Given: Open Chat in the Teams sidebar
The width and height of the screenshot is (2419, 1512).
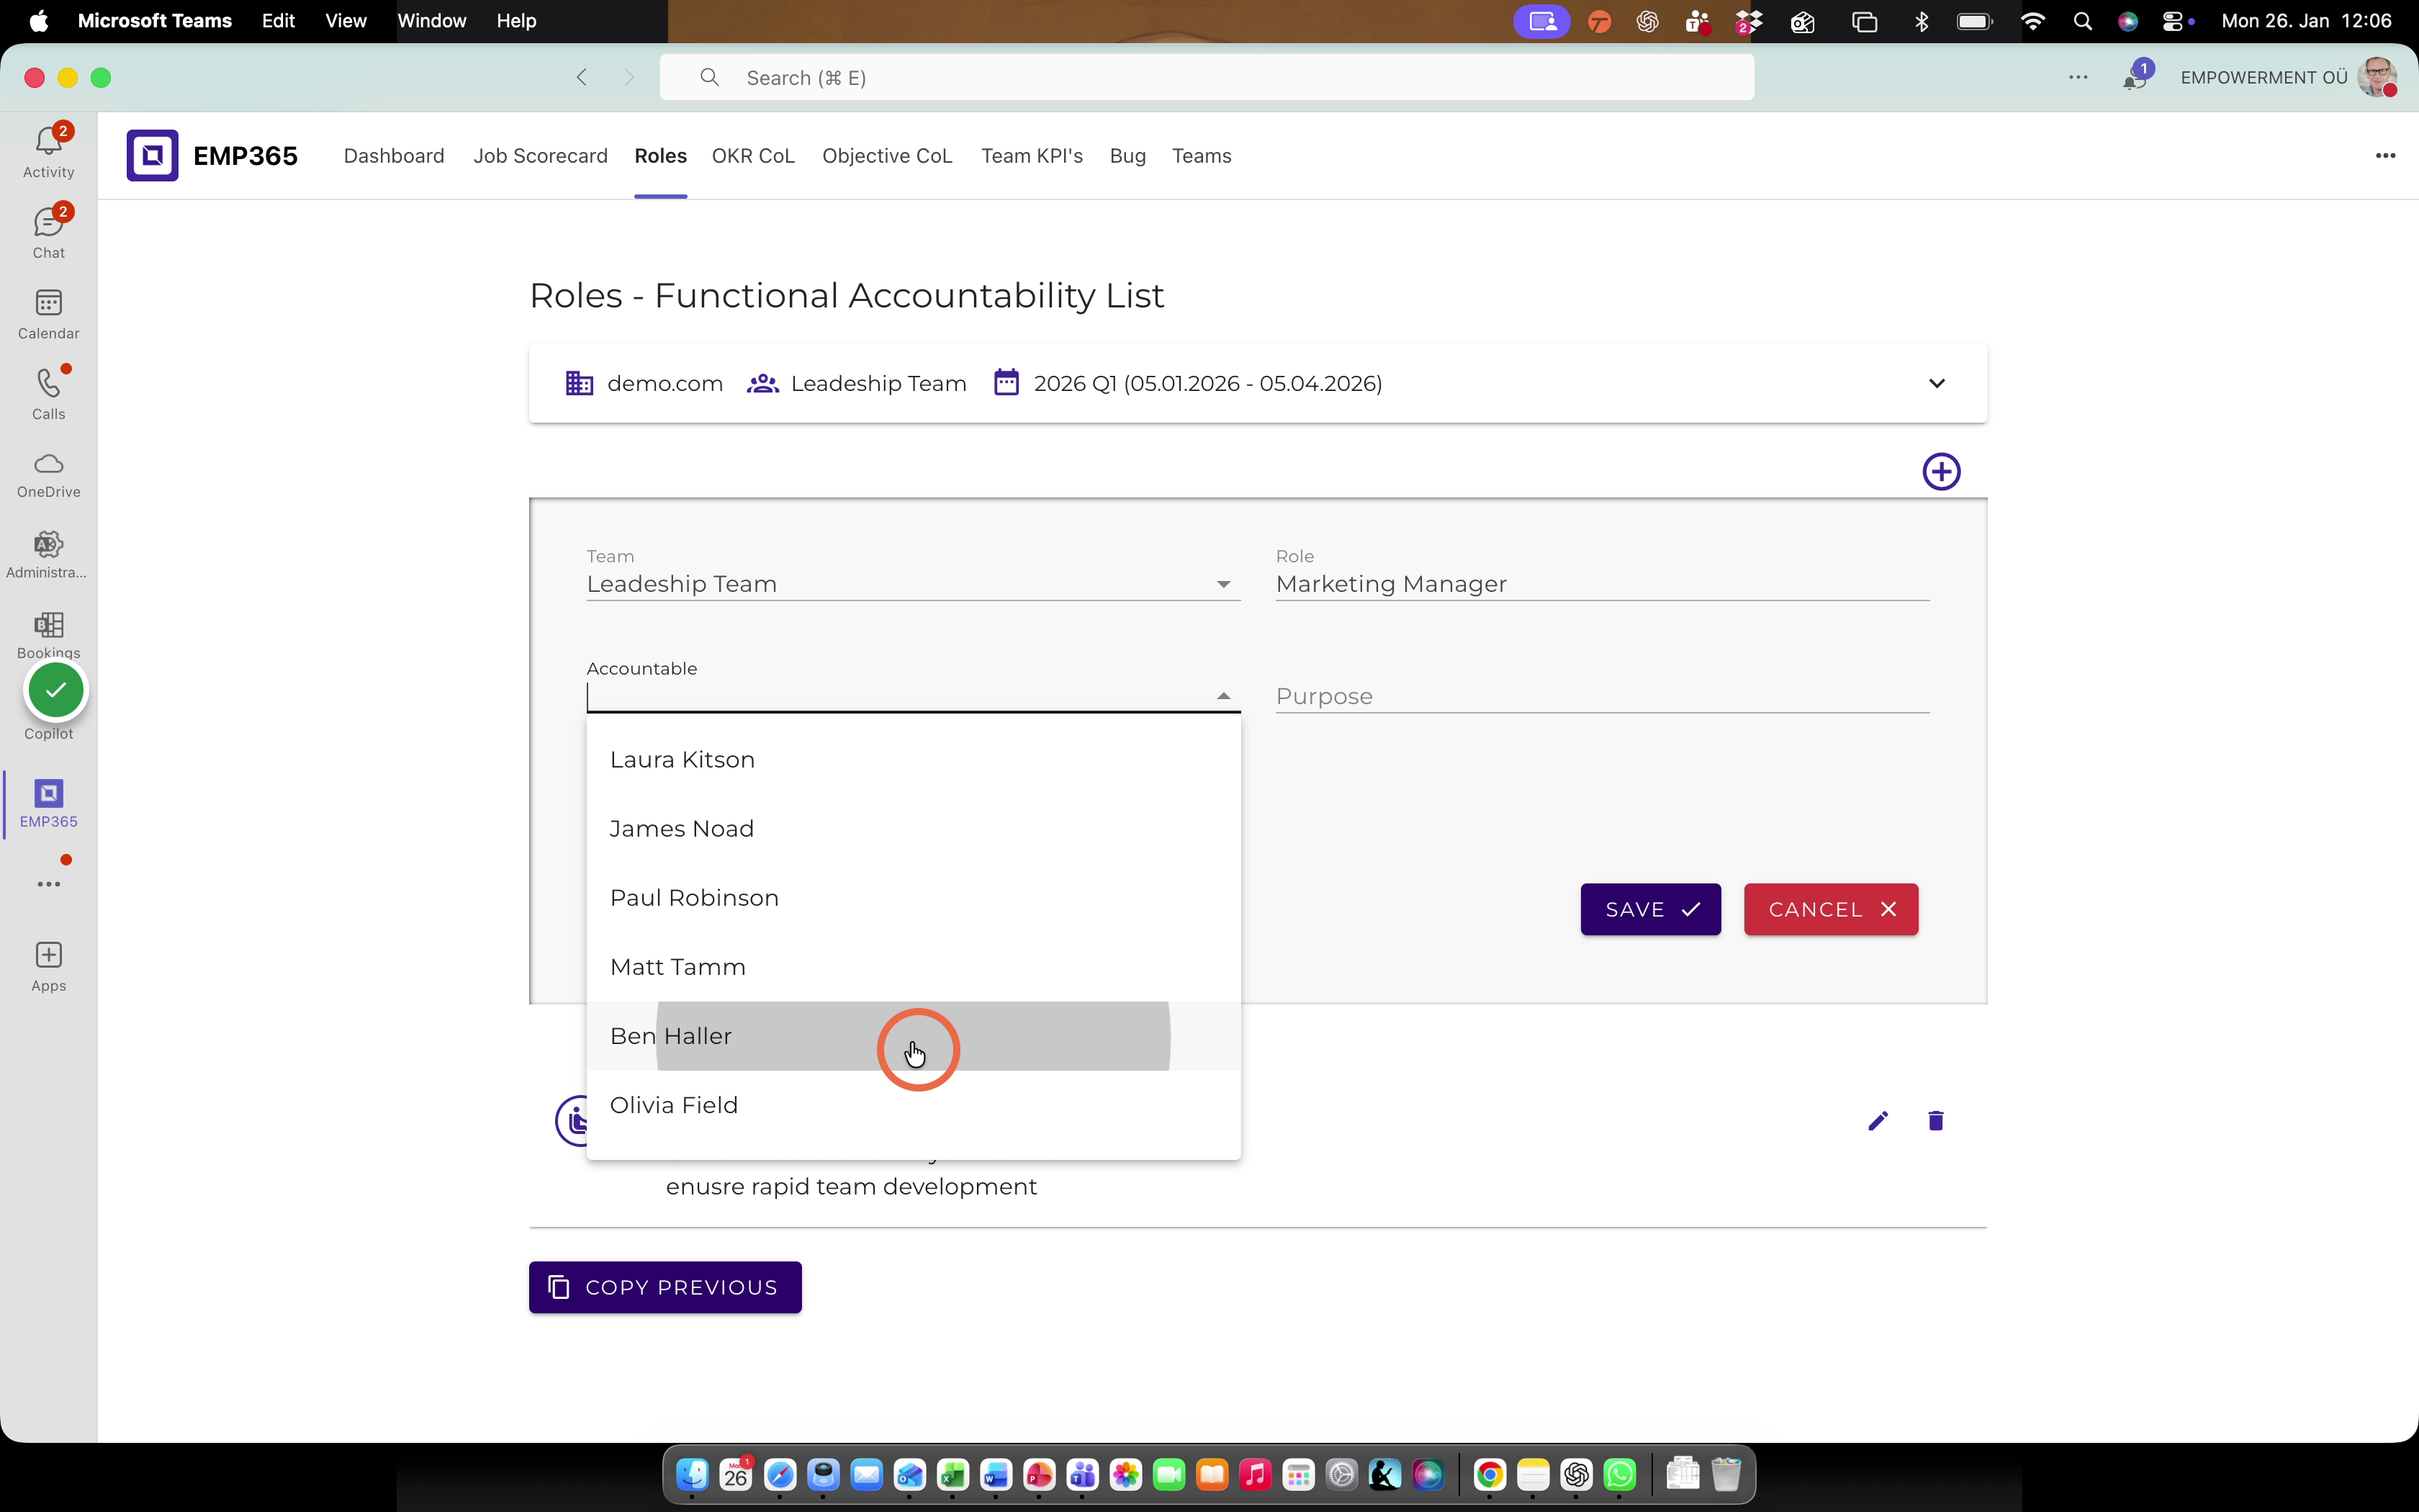Looking at the screenshot, I should click(x=48, y=232).
